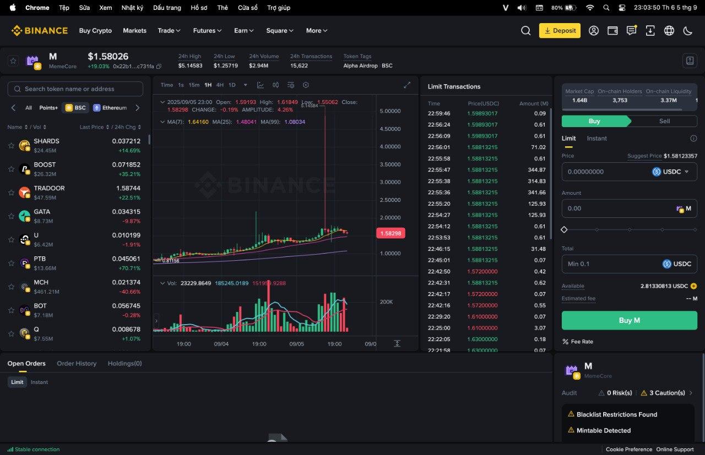The width and height of the screenshot is (705, 455).
Task: Click the amount percentage slider handle
Action: 564,229
